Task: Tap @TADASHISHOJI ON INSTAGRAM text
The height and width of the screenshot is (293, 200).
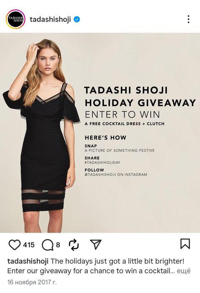Action: click(116, 175)
